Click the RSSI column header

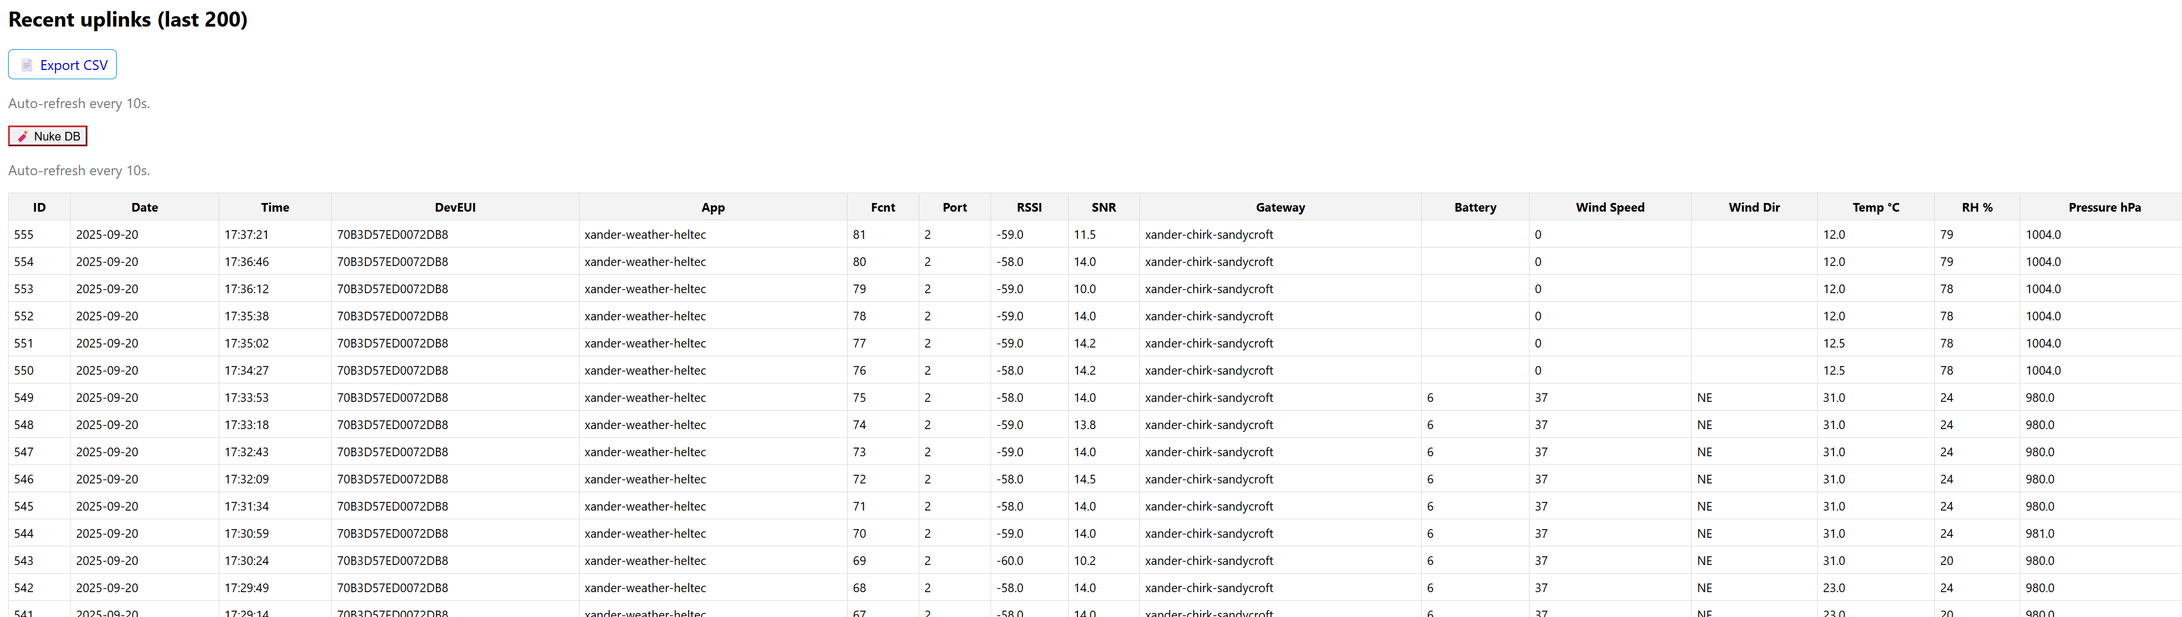pos(1028,208)
